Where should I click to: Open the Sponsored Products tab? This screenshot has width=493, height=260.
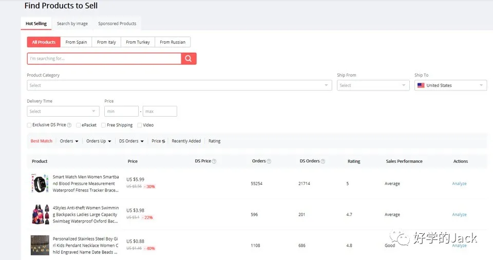coord(117,24)
